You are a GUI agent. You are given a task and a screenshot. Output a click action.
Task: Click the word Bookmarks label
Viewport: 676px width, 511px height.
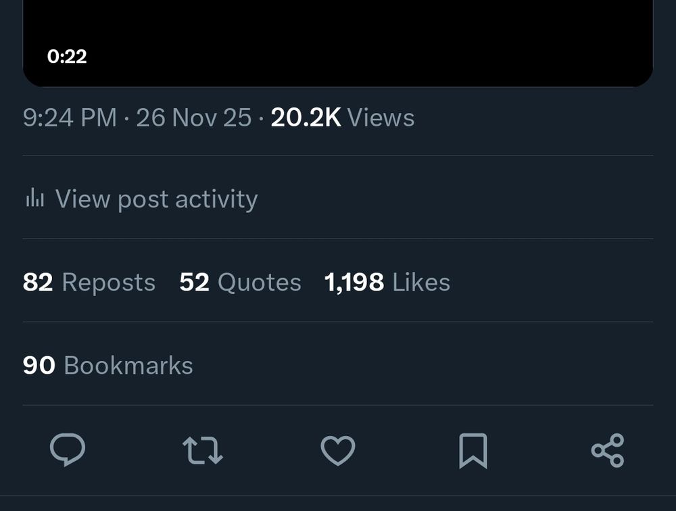click(x=128, y=365)
